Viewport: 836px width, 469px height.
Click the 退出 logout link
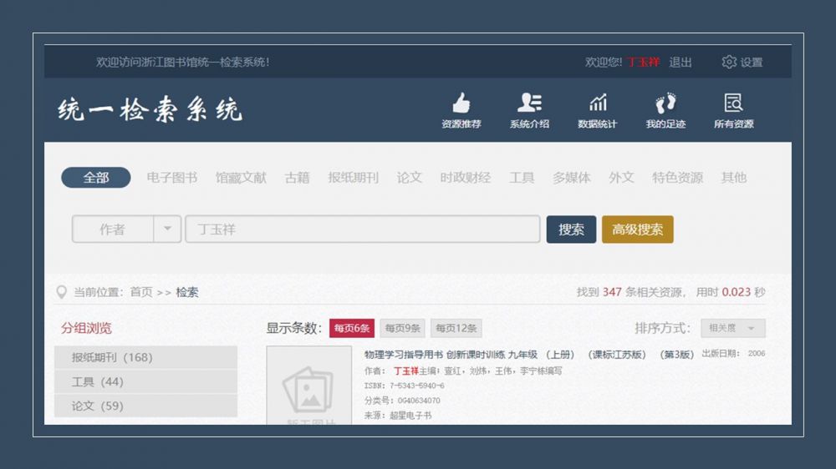[x=681, y=63]
